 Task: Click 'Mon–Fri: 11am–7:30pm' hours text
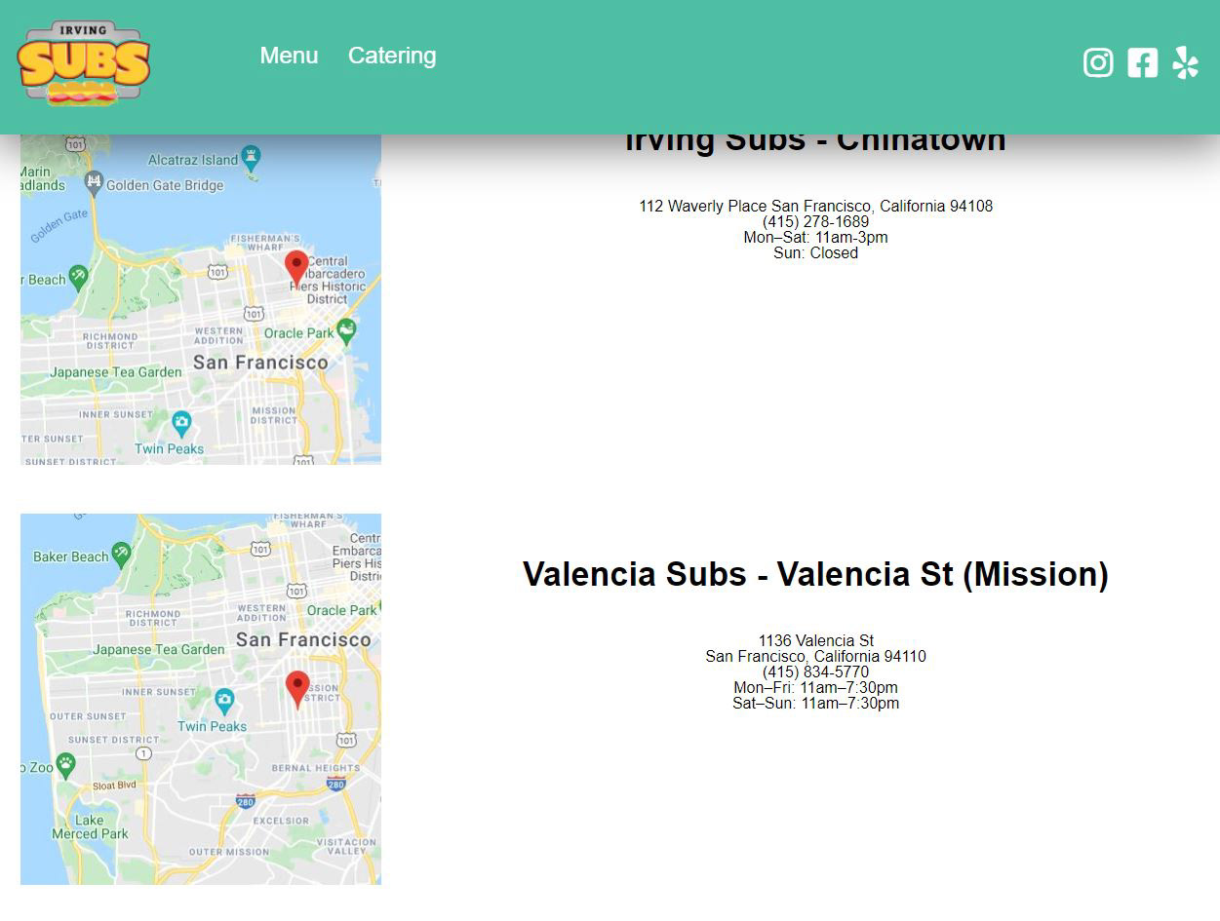(815, 687)
